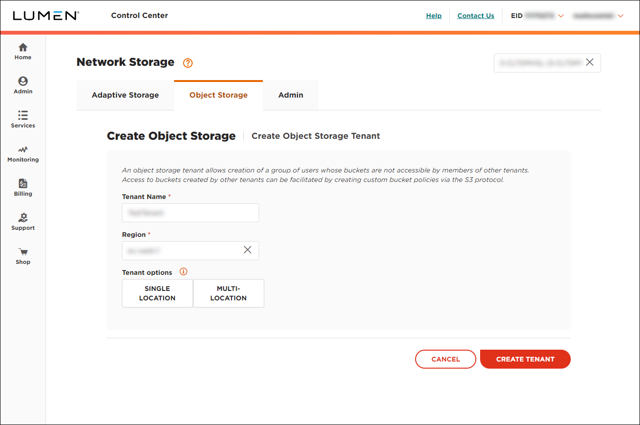Viewport: 640px width, 425px height.
Task: Switch to the Object Storage tab
Action: coord(219,95)
